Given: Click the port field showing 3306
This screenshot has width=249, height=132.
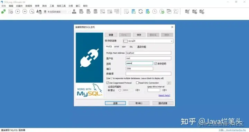Looking at the screenshot, I should pos(139,68).
